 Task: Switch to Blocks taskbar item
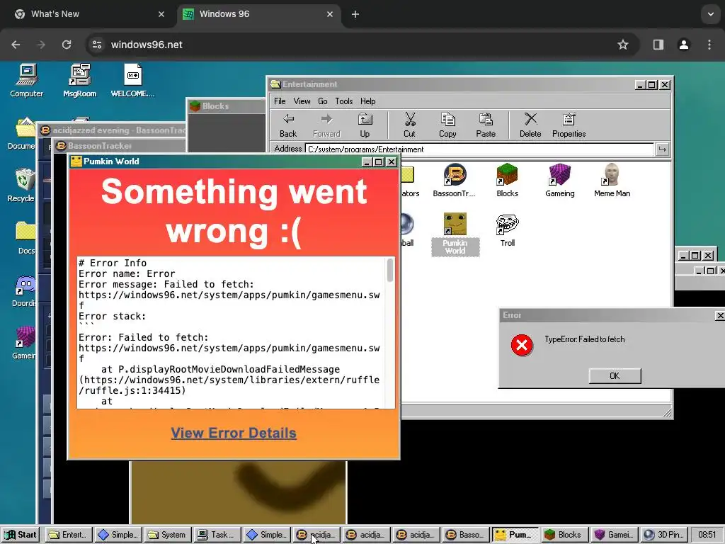tap(564, 535)
